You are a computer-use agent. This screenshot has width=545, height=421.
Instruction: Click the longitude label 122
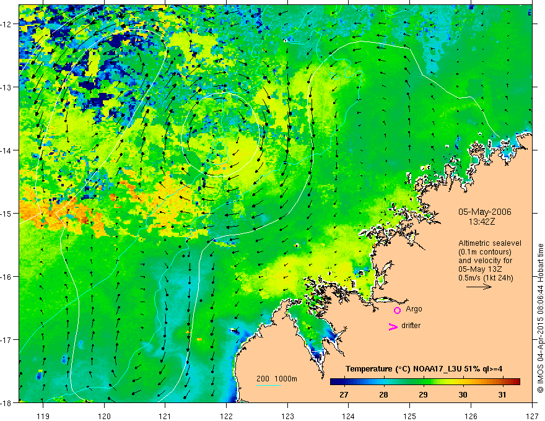click(226, 416)
